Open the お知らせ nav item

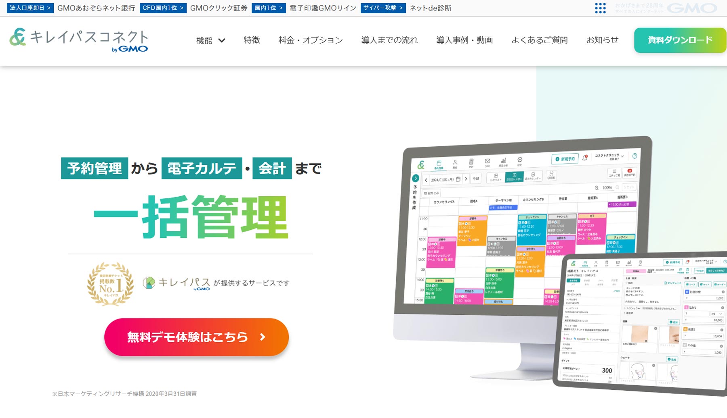[x=602, y=40]
